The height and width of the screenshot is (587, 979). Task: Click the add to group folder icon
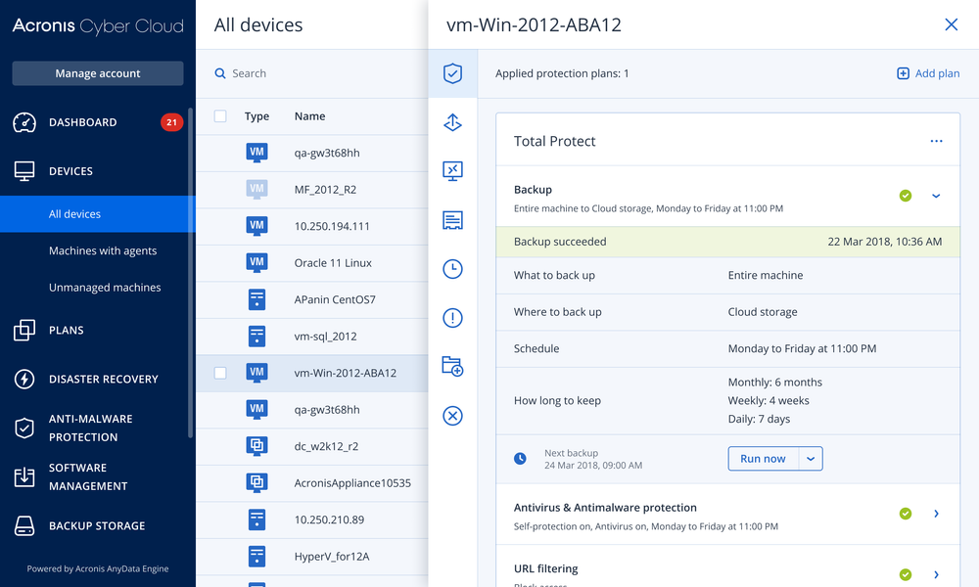tap(452, 366)
